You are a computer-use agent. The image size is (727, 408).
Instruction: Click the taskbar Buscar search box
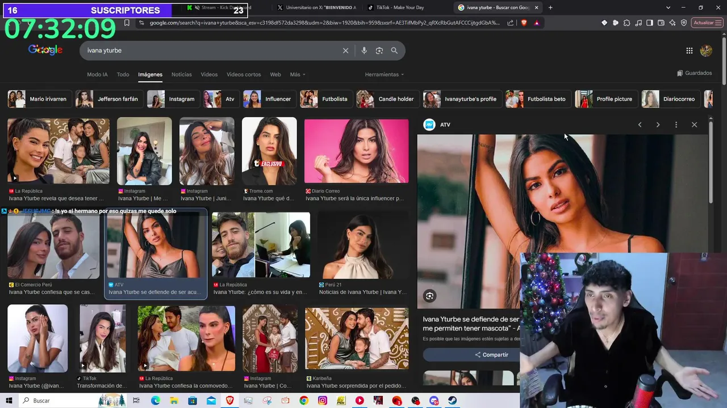click(74, 401)
